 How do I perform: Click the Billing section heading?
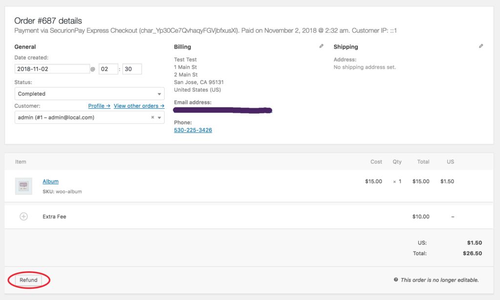[183, 47]
